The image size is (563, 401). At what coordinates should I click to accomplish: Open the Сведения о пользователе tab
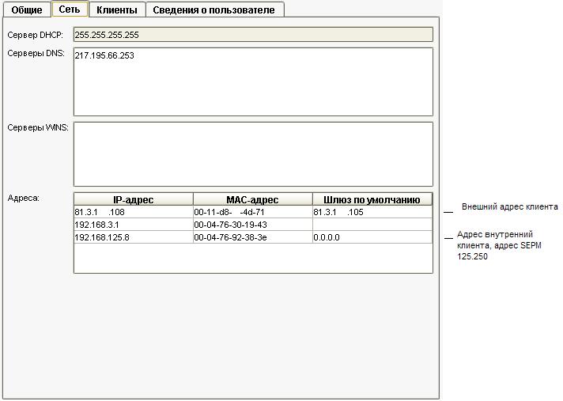(x=214, y=9)
